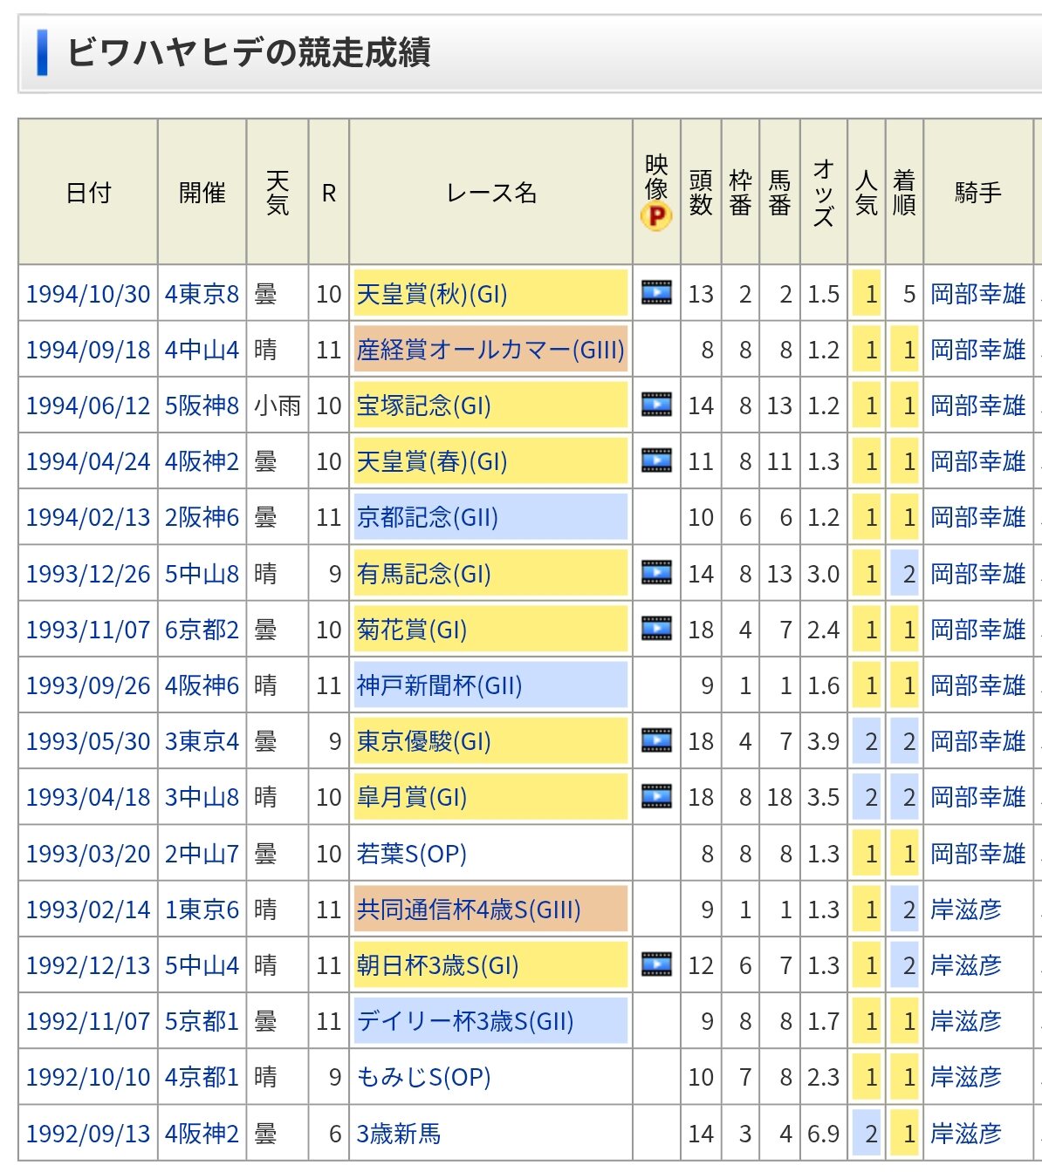Open the 産経賞オールカマー(GIII) race link
This screenshot has width=1042, height=1172.
tap(490, 350)
